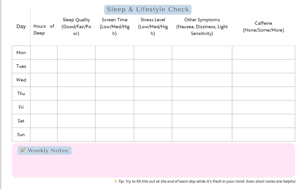Click the Fri Other Symptoms cell
Screen dimensions: 302x189
[x=202, y=107]
